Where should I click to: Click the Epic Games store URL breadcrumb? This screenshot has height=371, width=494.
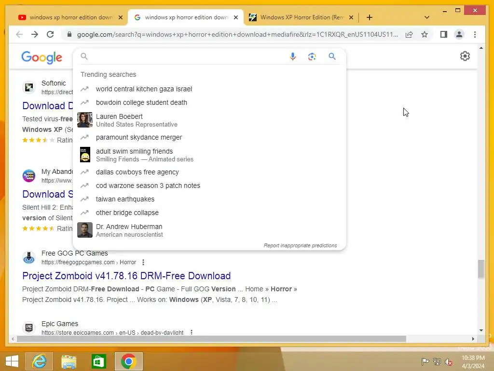(112, 332)
